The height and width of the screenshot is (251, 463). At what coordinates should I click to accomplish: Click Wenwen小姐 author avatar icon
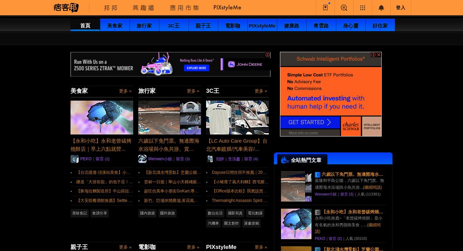(x=142, y=159)
